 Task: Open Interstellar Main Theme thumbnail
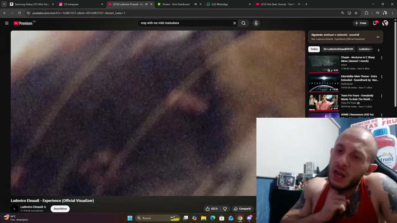click(x=324, y=83)
